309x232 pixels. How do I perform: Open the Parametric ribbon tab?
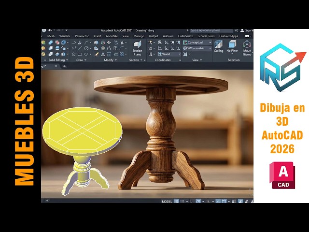82,36
